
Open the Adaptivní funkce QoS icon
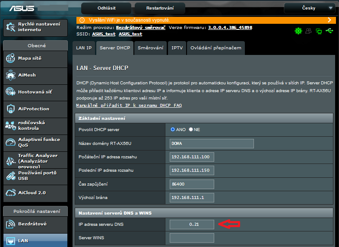tap(11, 142)
